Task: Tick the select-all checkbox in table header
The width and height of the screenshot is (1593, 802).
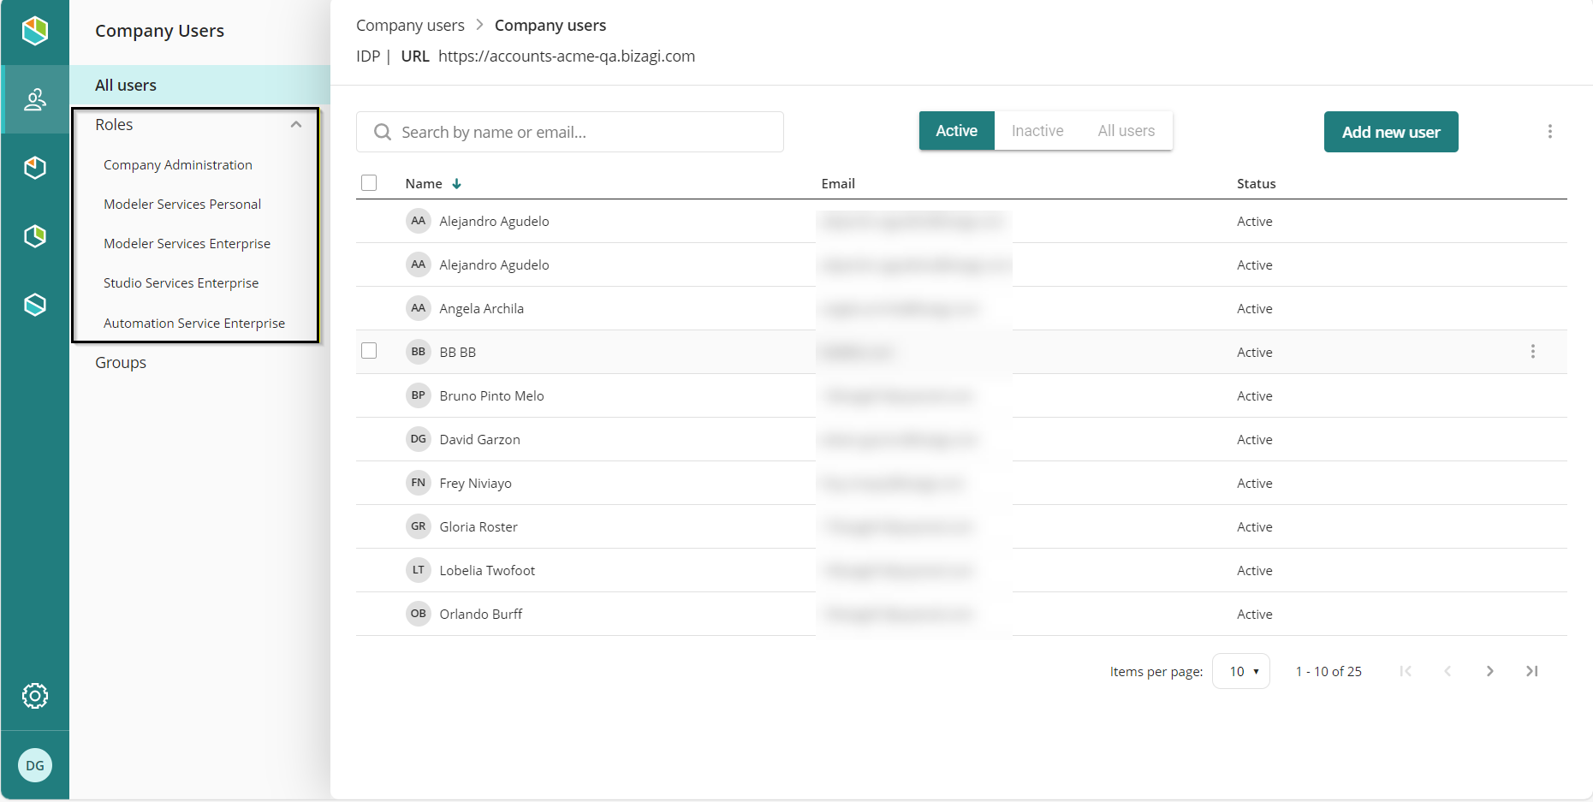Action: tap(369, 183)
